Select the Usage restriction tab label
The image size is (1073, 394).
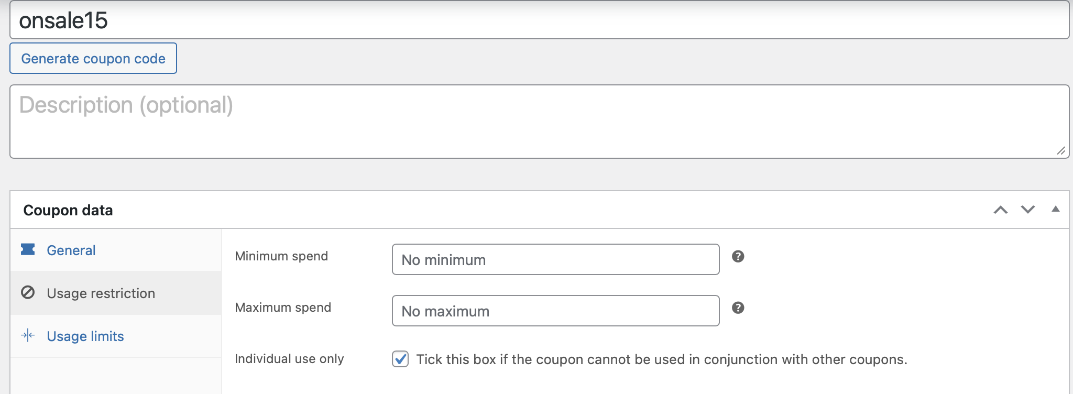point(101,293)
